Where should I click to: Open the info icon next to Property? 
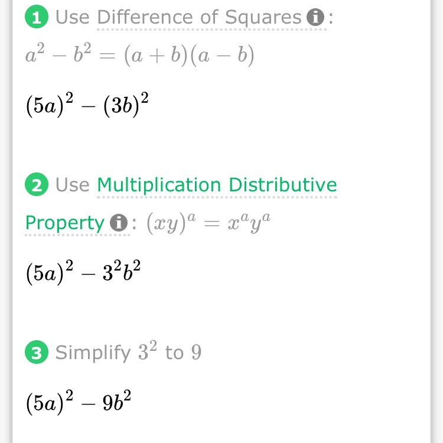119,223
